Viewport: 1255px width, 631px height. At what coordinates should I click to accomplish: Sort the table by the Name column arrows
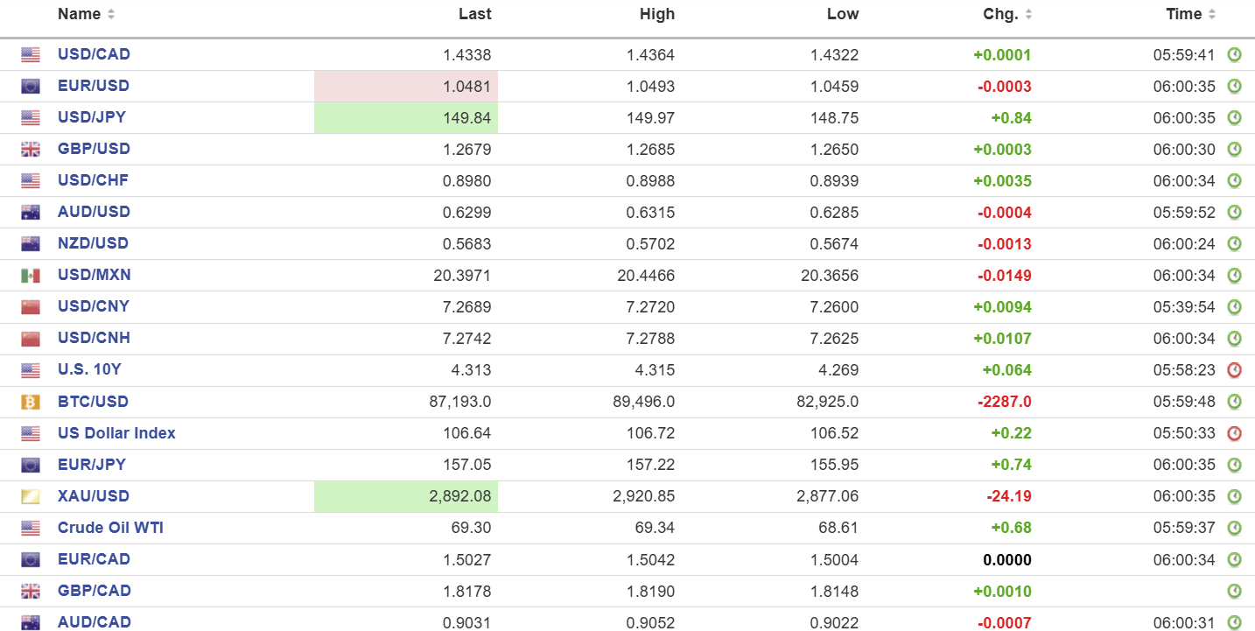point(111,15)
